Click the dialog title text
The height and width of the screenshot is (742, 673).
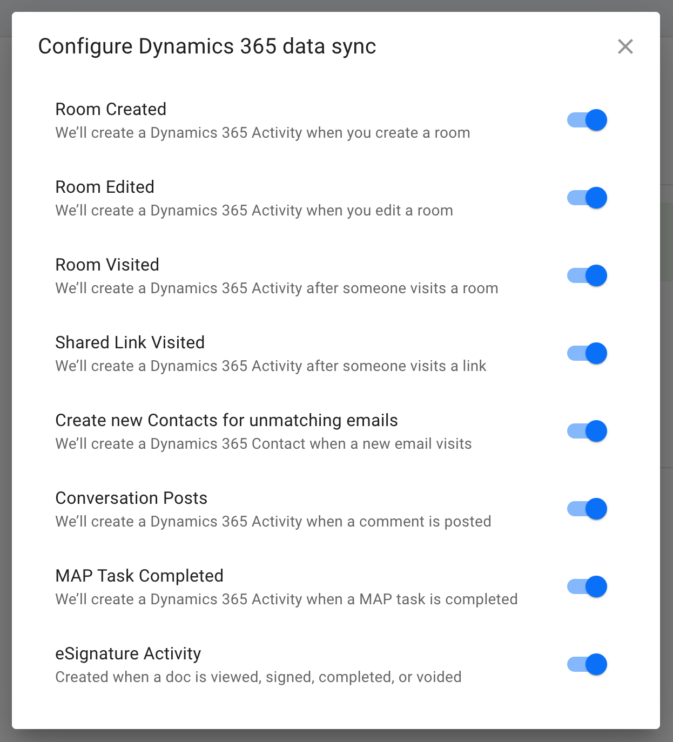coord(207,46)
